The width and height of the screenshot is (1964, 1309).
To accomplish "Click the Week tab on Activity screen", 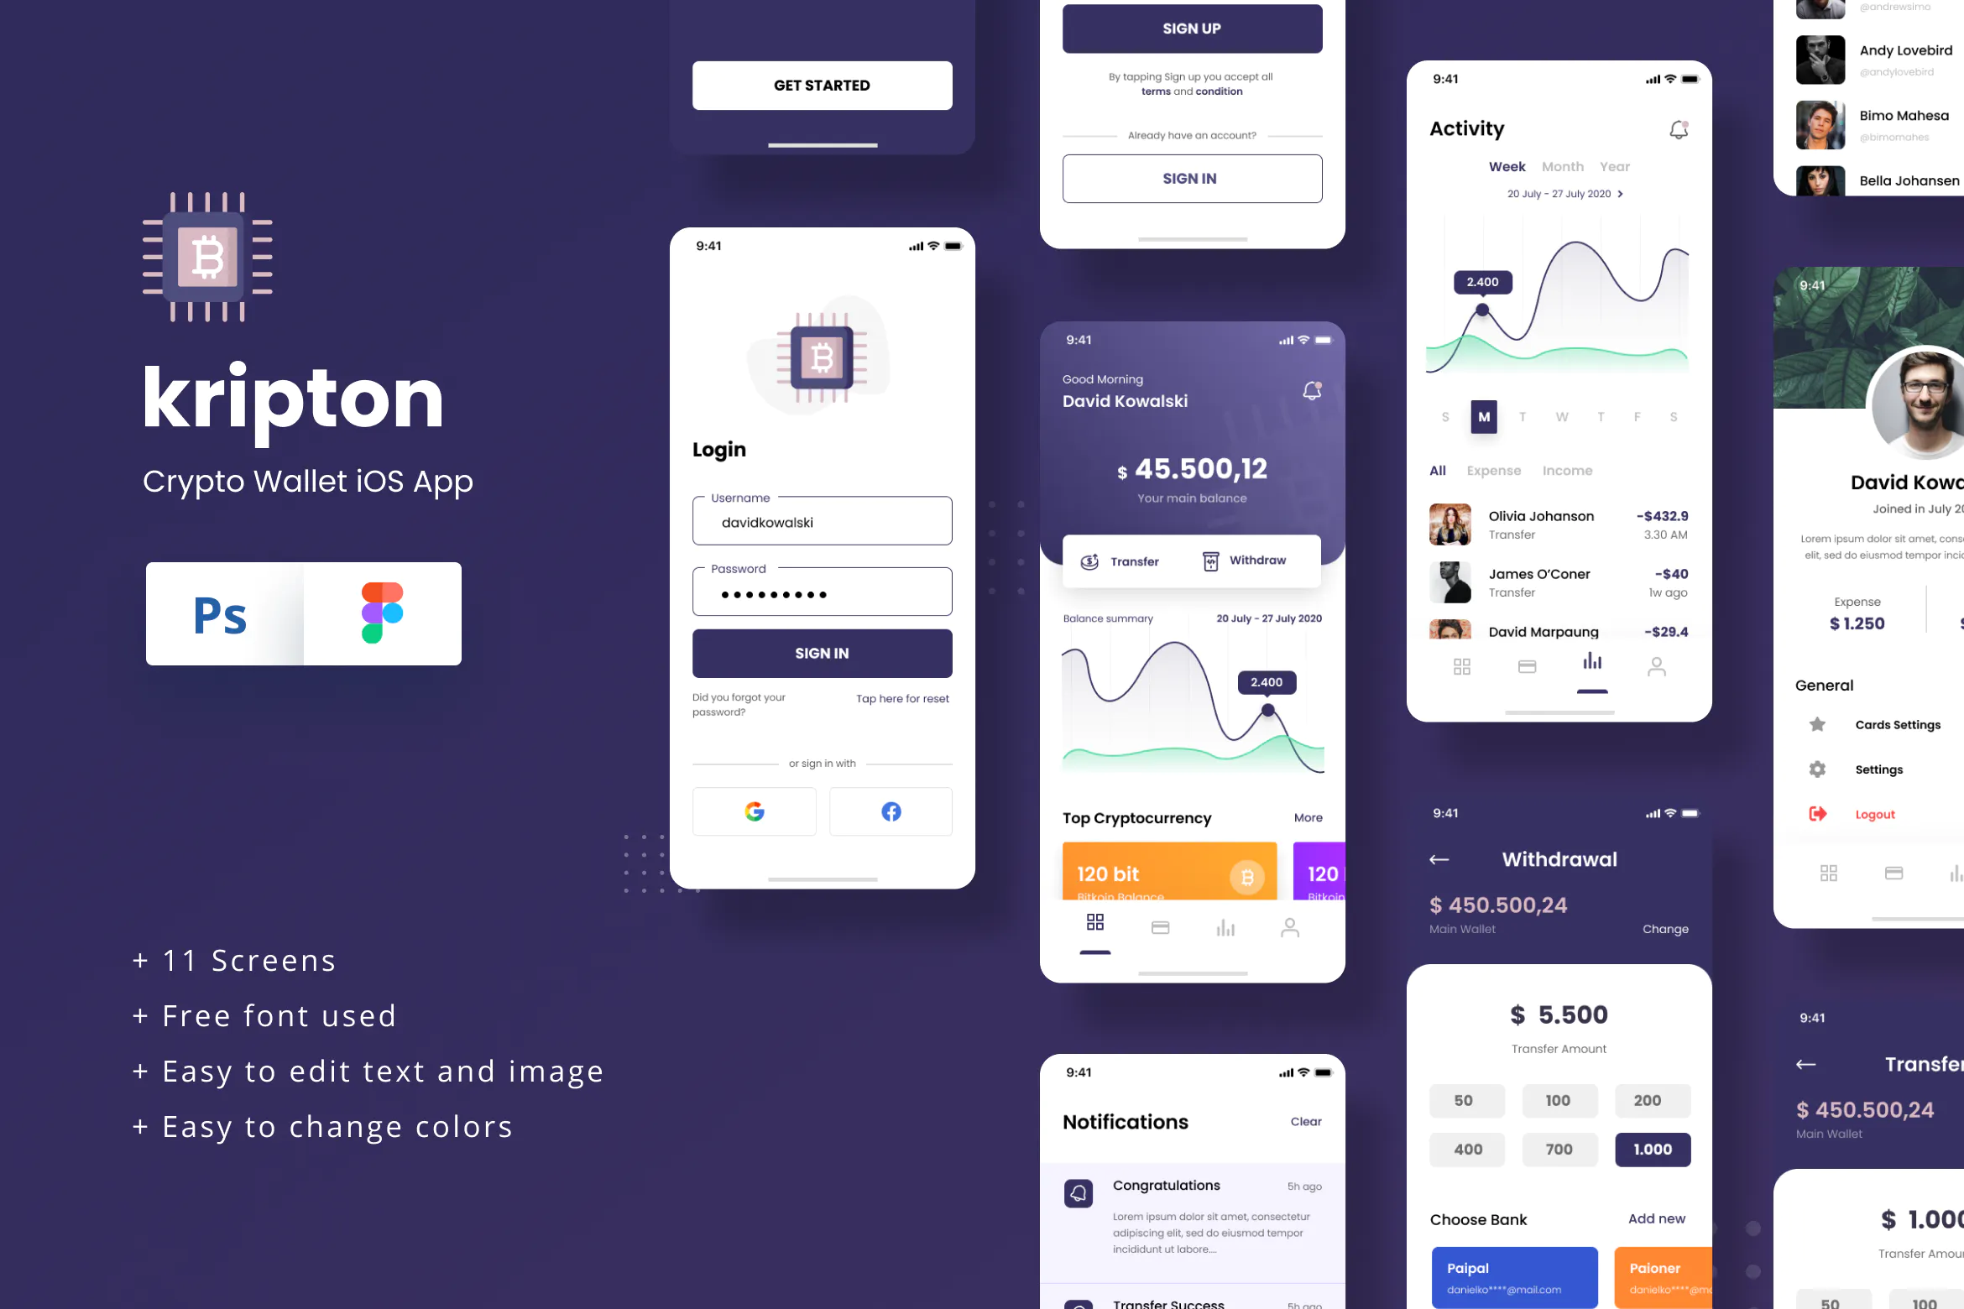I will coord(1508,165).
